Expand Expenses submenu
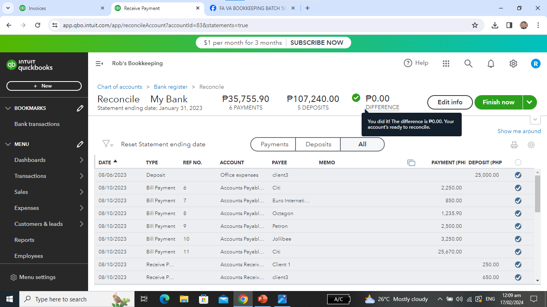This screenshot has height=307, width=547. (82, 208)
